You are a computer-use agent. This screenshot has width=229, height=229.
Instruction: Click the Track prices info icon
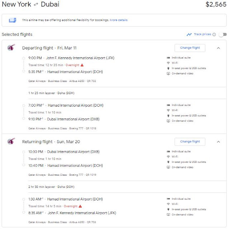coord(214,34)
